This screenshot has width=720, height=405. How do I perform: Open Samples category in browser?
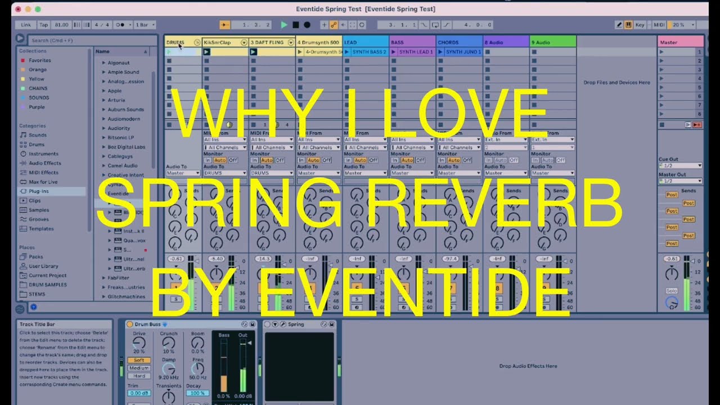(x=39, y=210)
